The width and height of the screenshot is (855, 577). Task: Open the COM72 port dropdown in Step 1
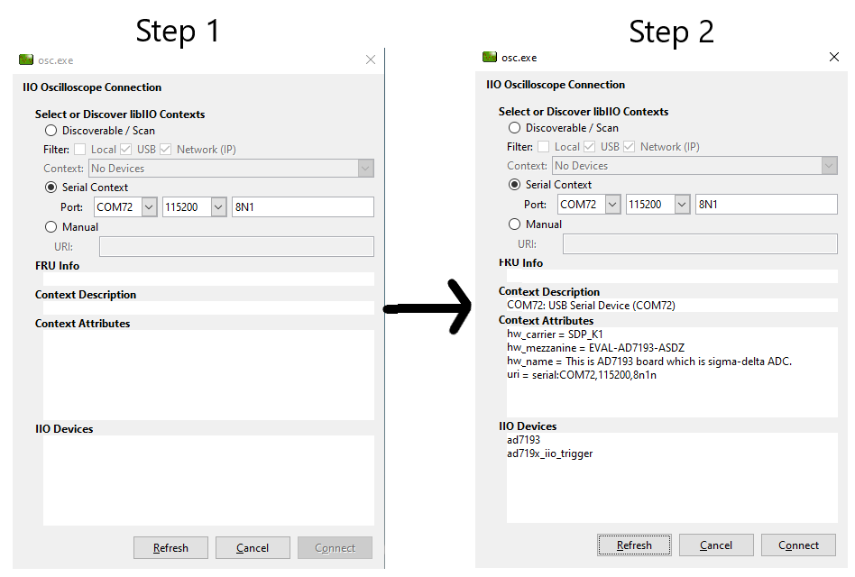[x=149, y=207]
